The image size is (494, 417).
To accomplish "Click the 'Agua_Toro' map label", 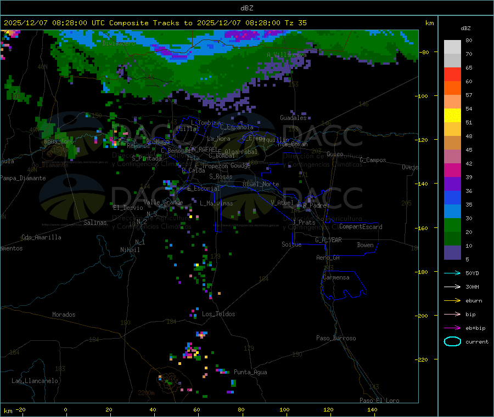I will [x=59, y=141].
